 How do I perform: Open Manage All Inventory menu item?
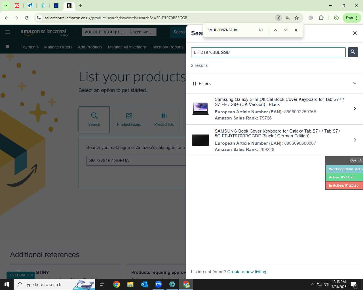coord(127,47)
